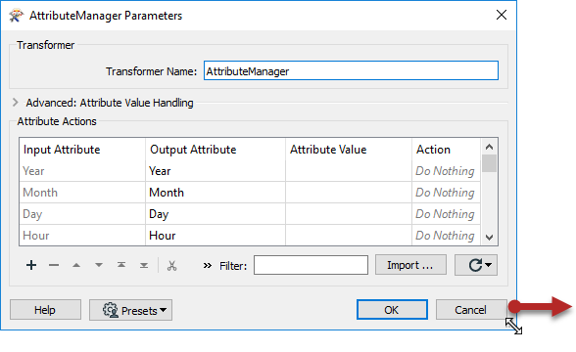Open the Help button

point(45,310)
